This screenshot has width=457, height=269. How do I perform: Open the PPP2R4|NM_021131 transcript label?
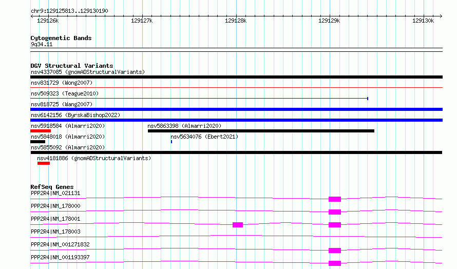pyautogui.click(x=55, y=193)
